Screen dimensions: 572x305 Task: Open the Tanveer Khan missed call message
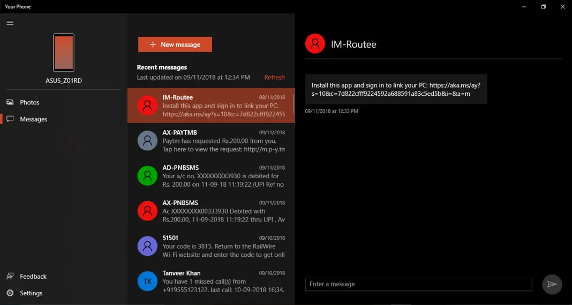click(223, 281)
